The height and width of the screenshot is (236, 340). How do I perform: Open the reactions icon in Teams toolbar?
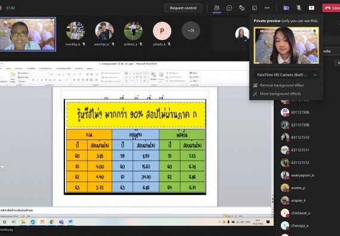click(x=242, y=8)
